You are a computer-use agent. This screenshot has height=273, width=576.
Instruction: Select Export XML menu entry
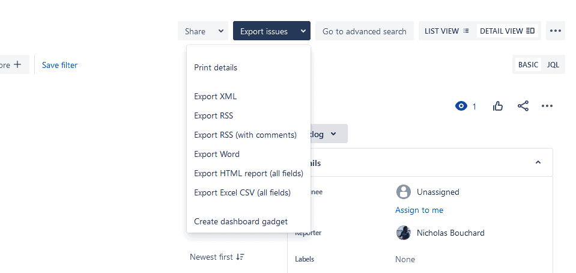[215, 96]
